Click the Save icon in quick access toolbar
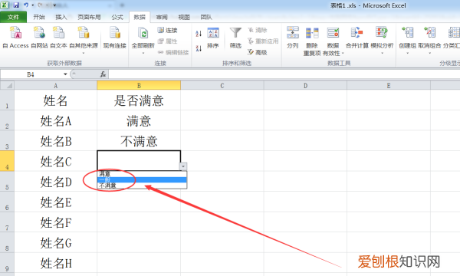Screen dimensions: 460x276 click(x=16, y=5)
